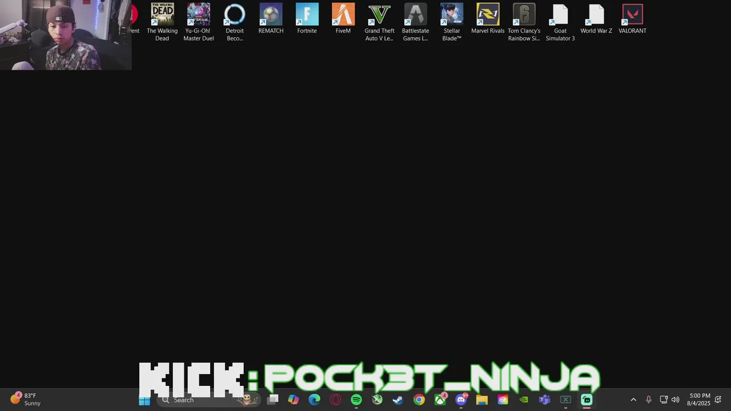Open Tom Clancy's Rainbow Six icon
This screenshot has height=411, width=731.
coord(524,22)
